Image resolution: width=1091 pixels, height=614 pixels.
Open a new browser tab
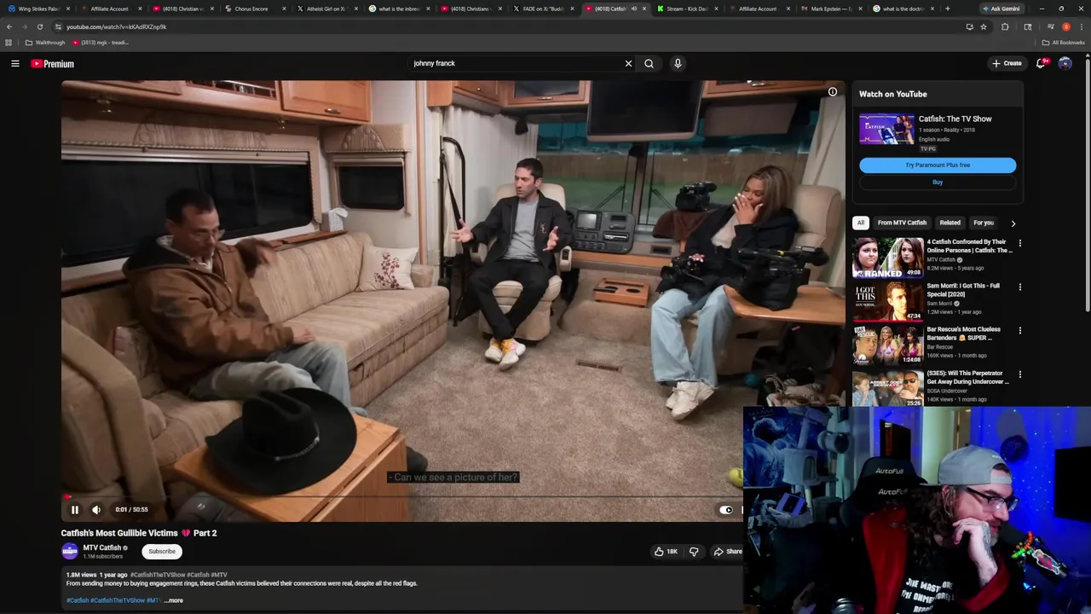tap(947, 9)
